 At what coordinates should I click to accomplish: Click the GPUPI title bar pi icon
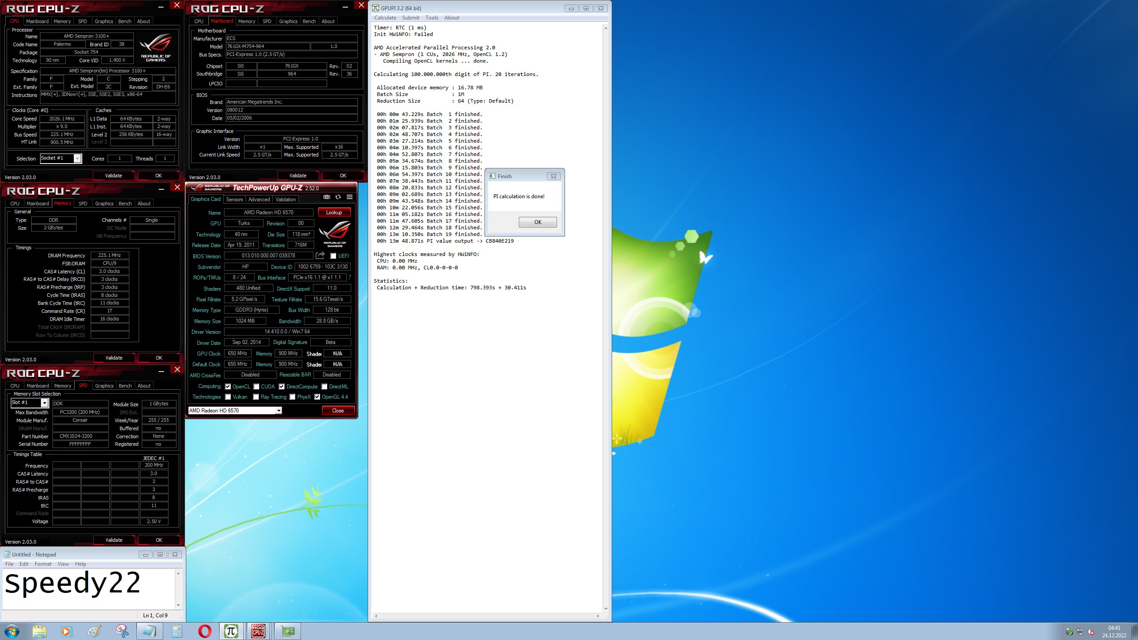coord(376,8)
